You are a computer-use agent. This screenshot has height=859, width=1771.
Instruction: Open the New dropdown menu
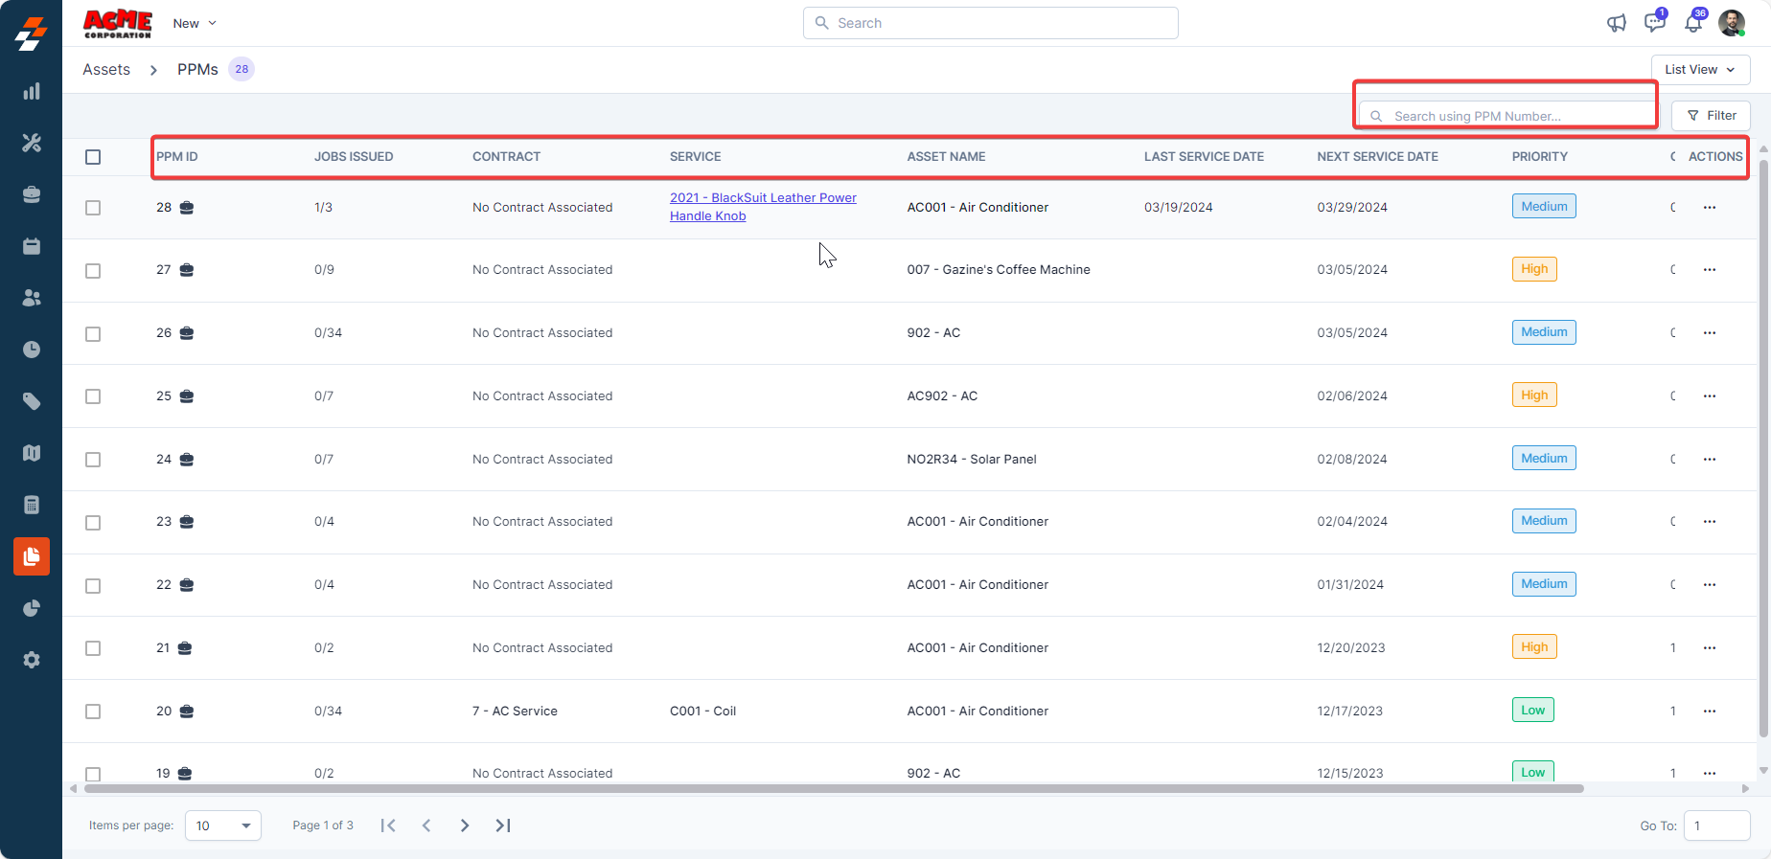pyautogui.click(x=195, y=23)
